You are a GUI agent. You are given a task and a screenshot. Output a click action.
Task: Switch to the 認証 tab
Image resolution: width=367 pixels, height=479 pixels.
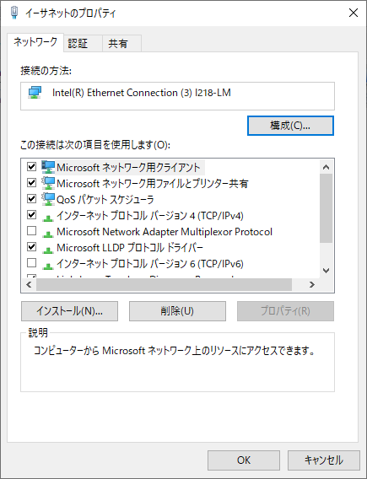(78, 43)
